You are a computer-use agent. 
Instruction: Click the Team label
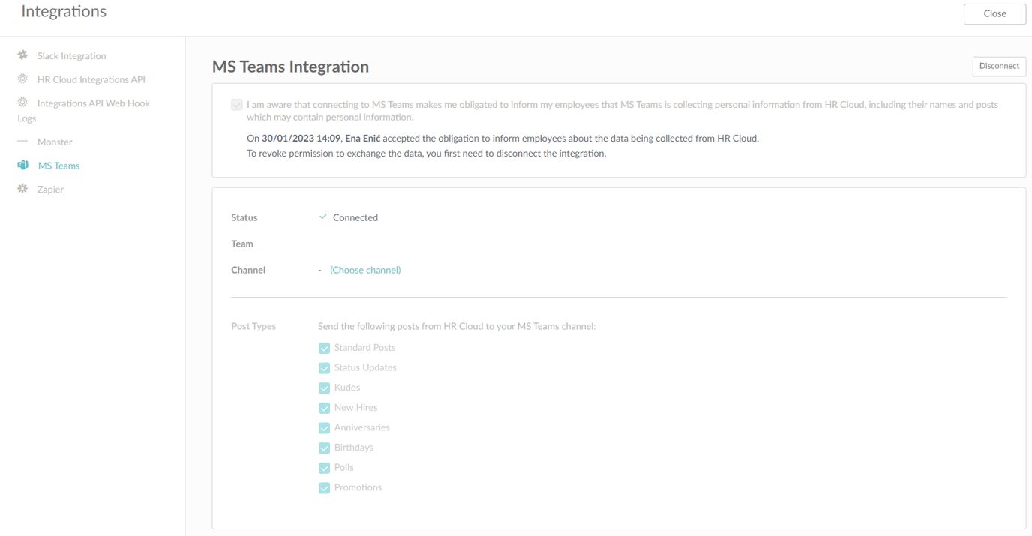pyautogui.click(x=242, y=244)
